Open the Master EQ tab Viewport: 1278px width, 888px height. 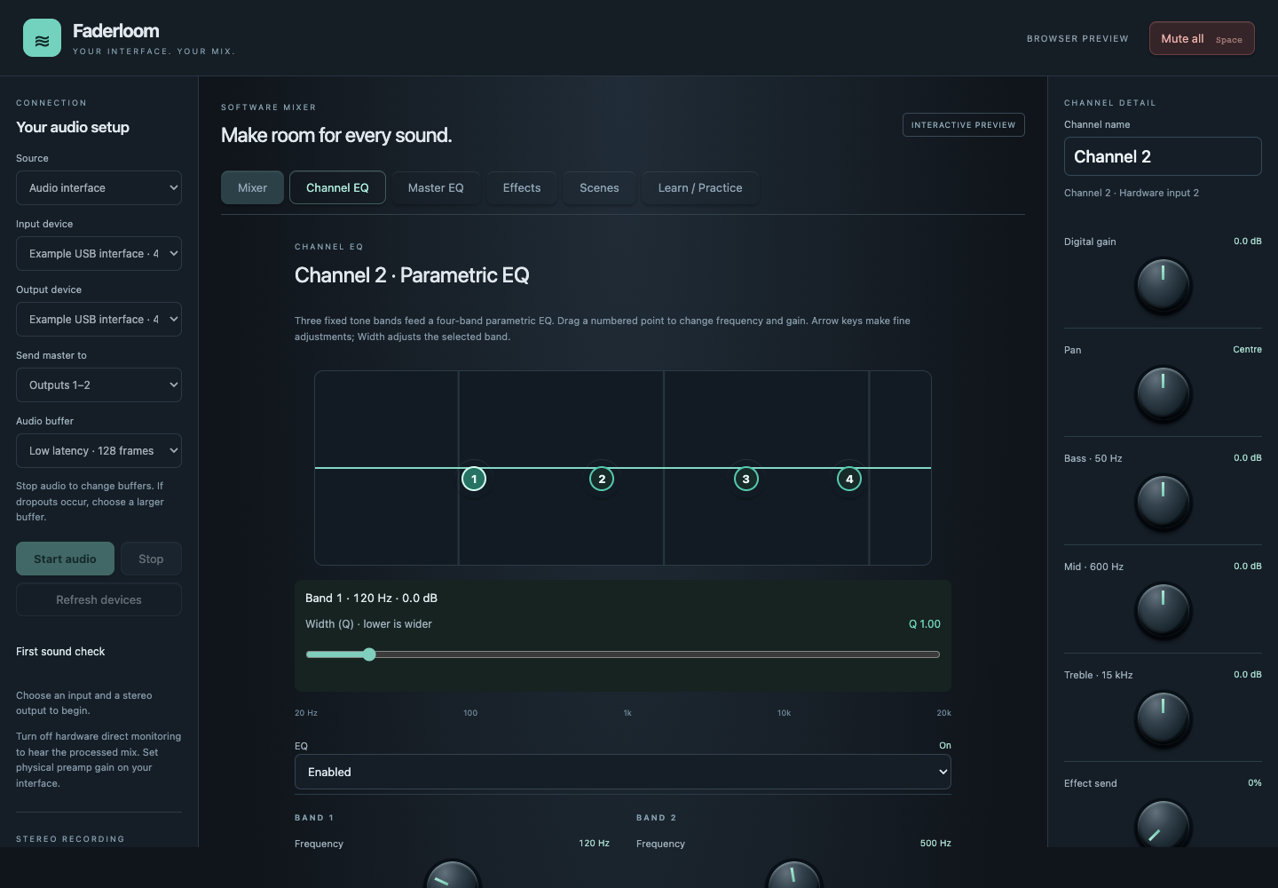point(436,187)
